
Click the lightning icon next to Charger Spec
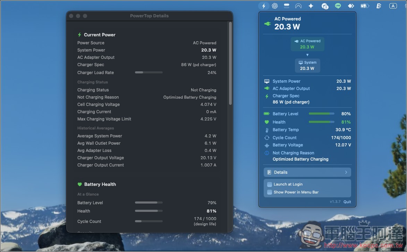pos(266,96)
